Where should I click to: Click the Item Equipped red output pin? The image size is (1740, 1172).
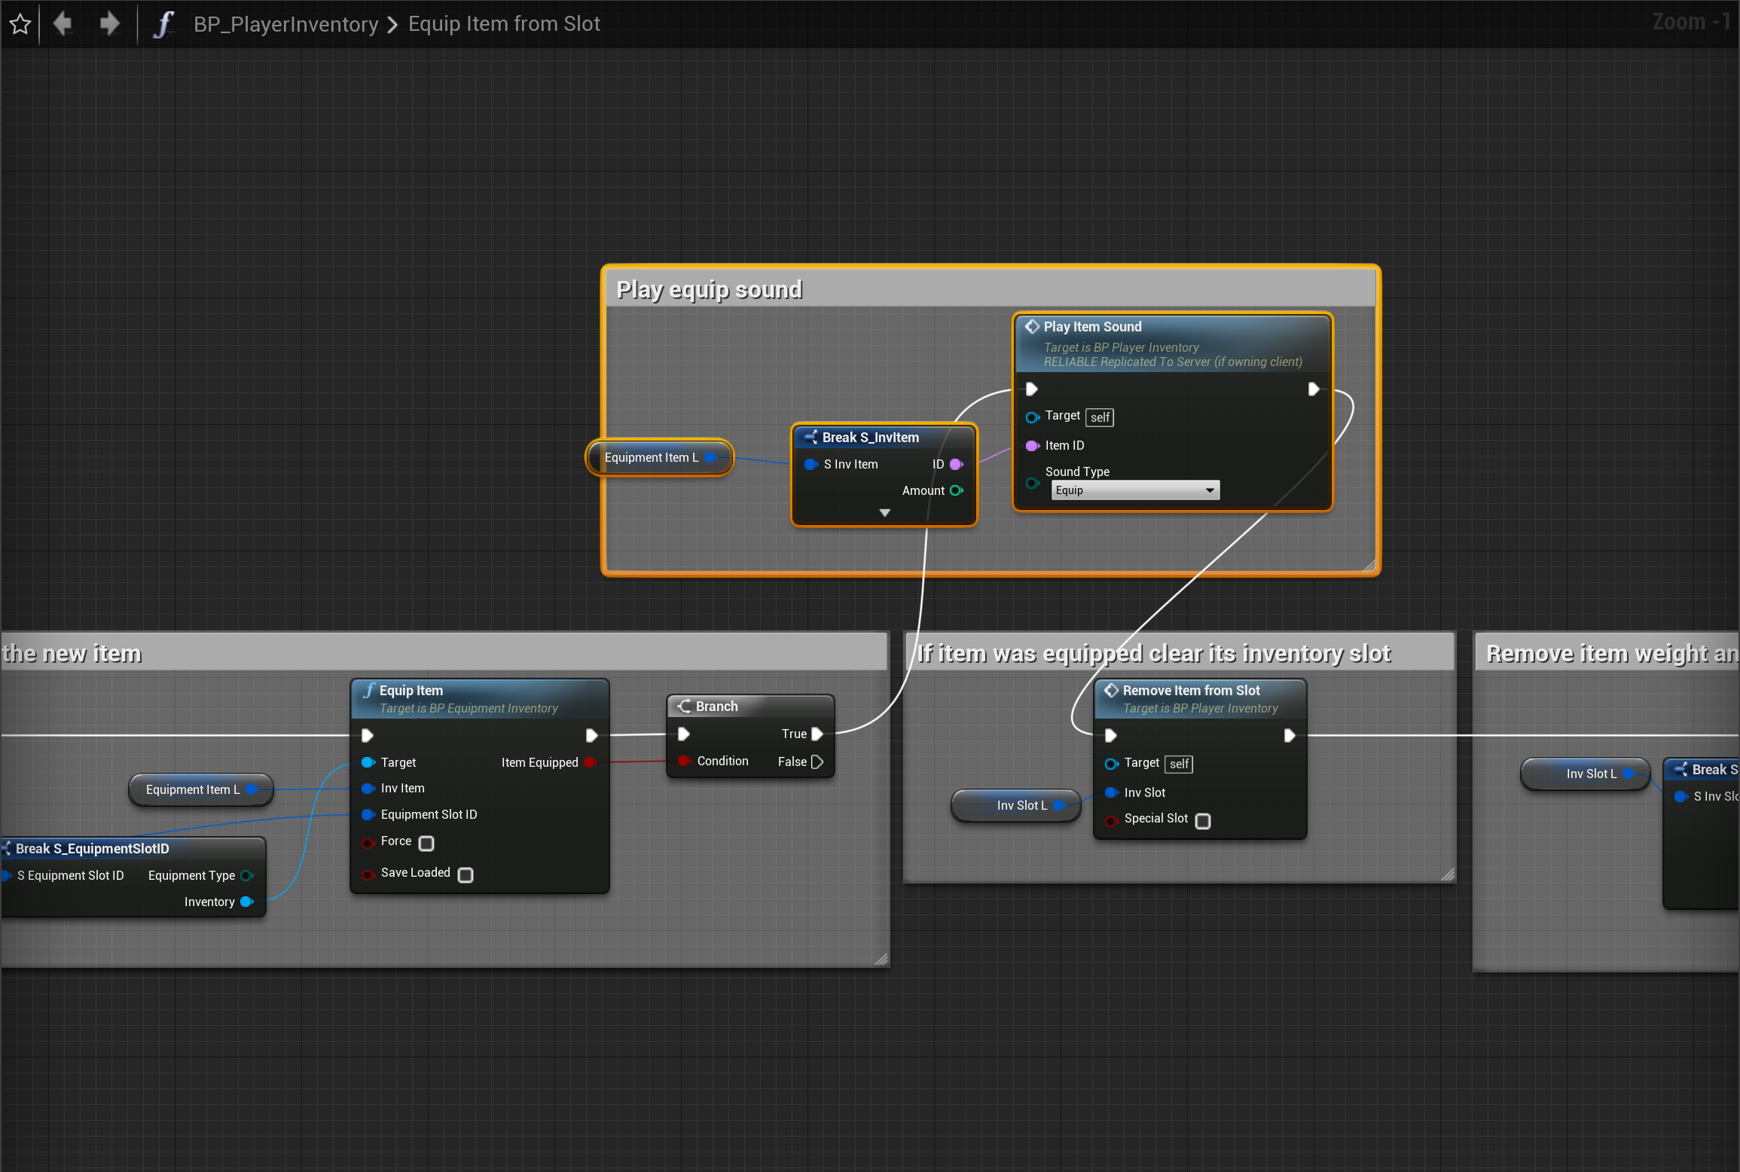[x=590, y=762]
